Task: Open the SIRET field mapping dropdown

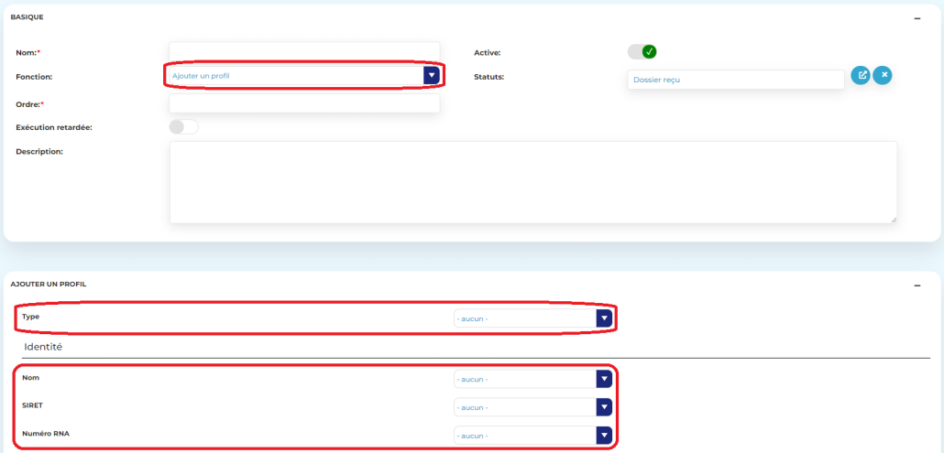Action: pos(524,407)
